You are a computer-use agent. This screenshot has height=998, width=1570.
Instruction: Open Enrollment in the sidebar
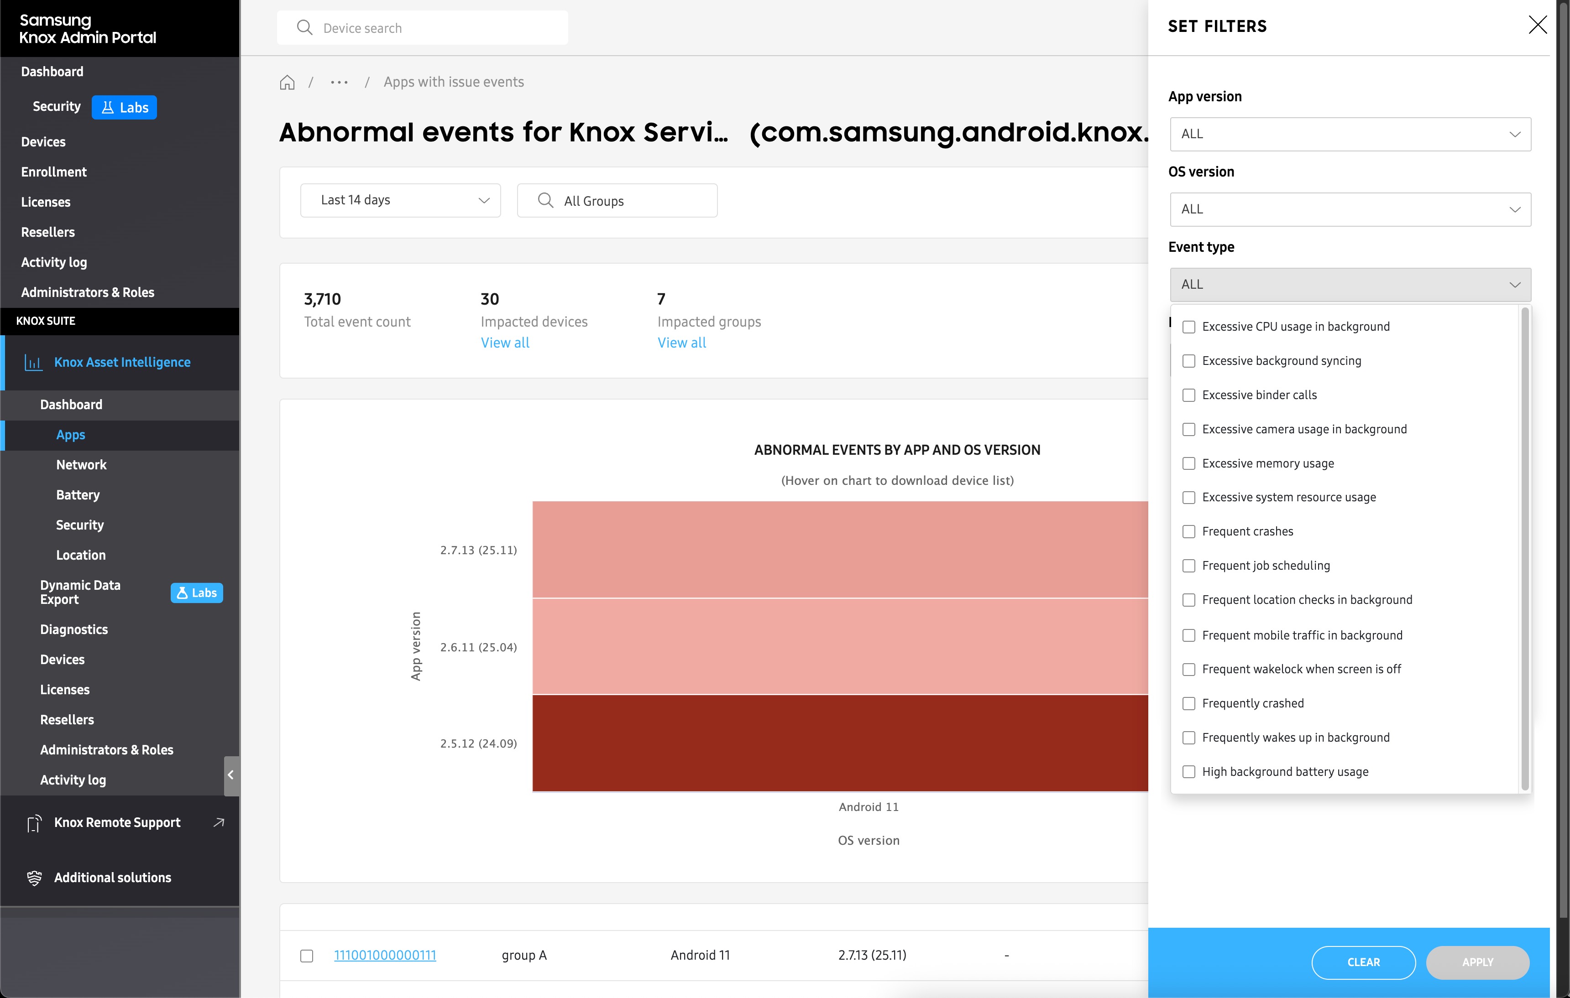pos(53,172)
